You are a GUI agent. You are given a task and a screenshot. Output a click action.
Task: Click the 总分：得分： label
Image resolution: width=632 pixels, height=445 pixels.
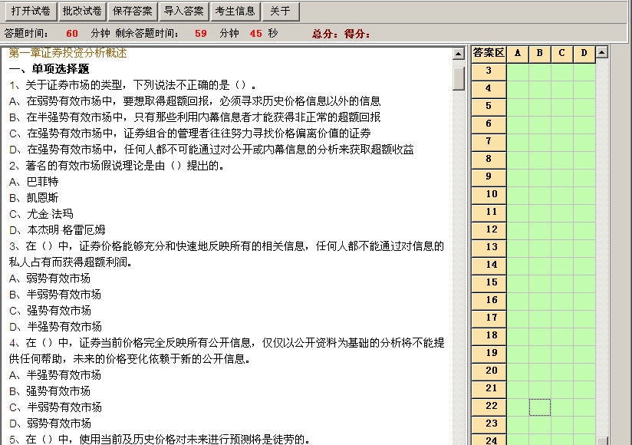tap(341, 34)
